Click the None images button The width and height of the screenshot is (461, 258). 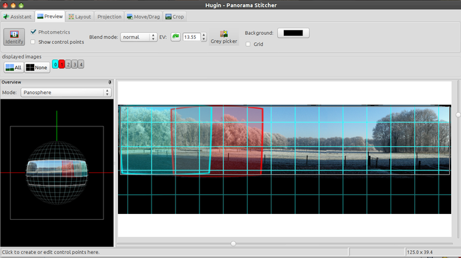coord(37,67)
